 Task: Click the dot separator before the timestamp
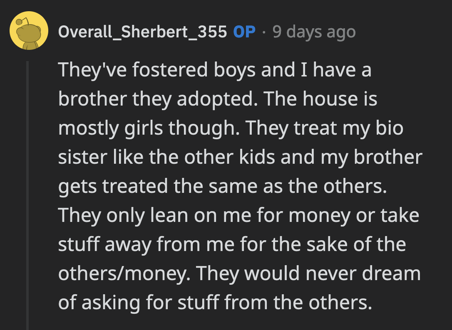pos(265,31)
